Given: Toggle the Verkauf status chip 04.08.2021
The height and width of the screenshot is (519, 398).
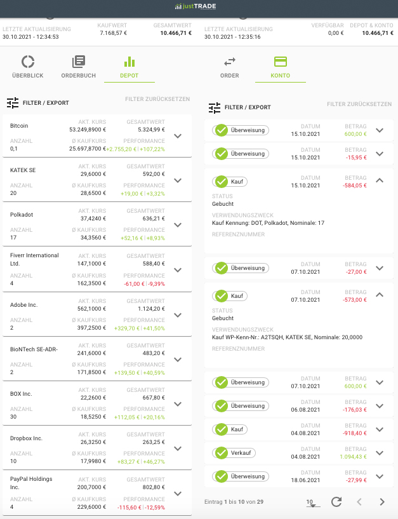Looking at the screenshot, I should point(234,453).
